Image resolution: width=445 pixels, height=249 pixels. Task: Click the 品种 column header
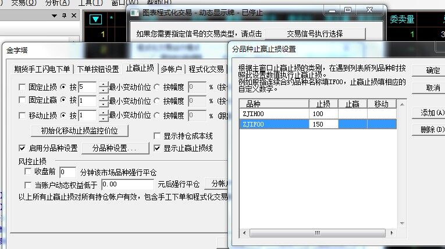pyautogui.click(x=274, y=104)
